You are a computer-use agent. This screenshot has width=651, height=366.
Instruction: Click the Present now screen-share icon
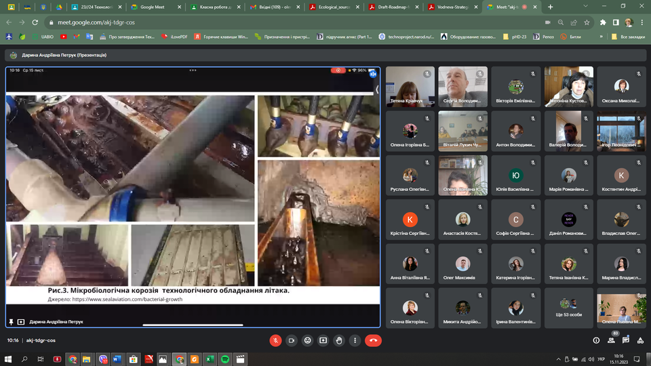click(323, 340)
